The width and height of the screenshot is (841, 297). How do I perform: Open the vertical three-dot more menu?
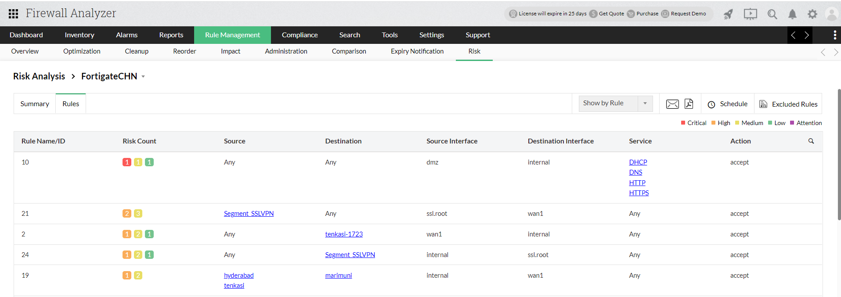click(x=834, y=35)
